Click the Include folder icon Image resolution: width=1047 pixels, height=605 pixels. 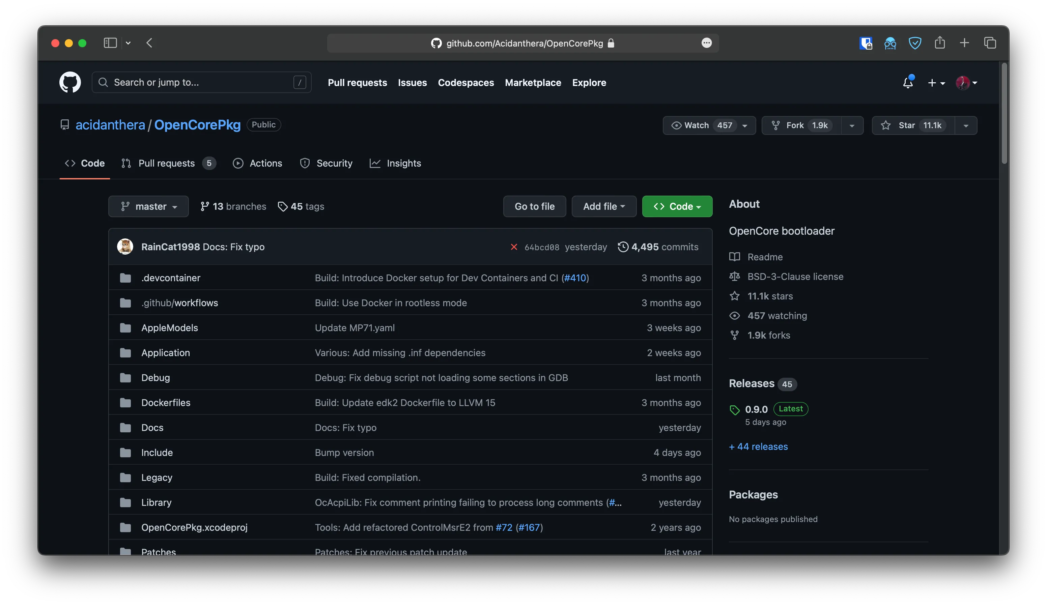[125, 453]
